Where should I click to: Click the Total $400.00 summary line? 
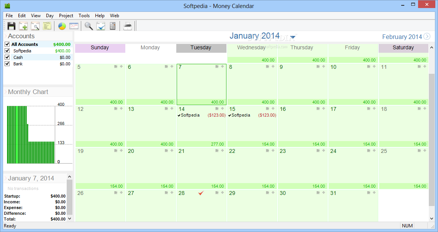tap(35, 219)
